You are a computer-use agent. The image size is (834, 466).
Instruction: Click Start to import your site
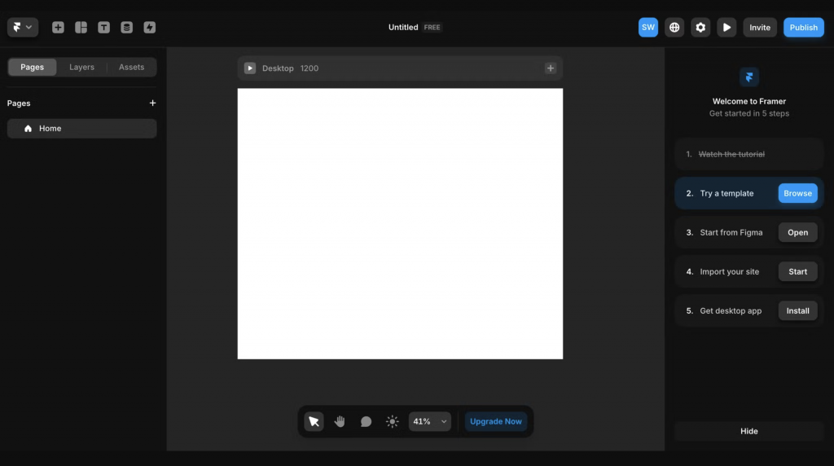coord(797,271)
